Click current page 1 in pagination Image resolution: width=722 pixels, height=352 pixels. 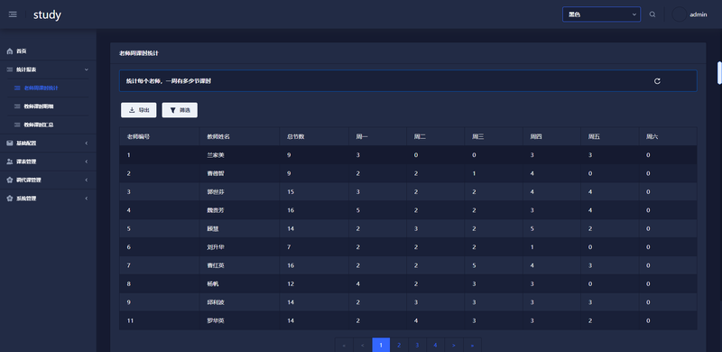[381, 345]
